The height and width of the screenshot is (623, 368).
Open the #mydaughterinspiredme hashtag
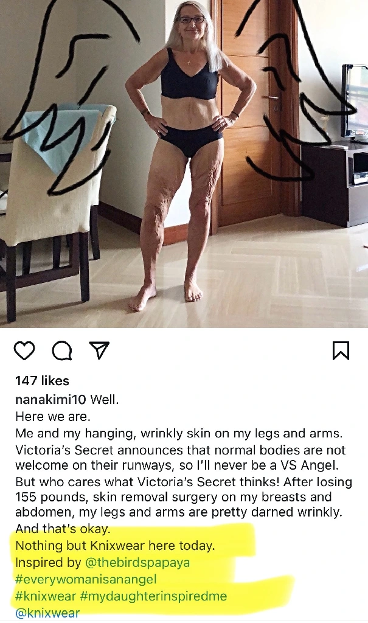(153, 596)
